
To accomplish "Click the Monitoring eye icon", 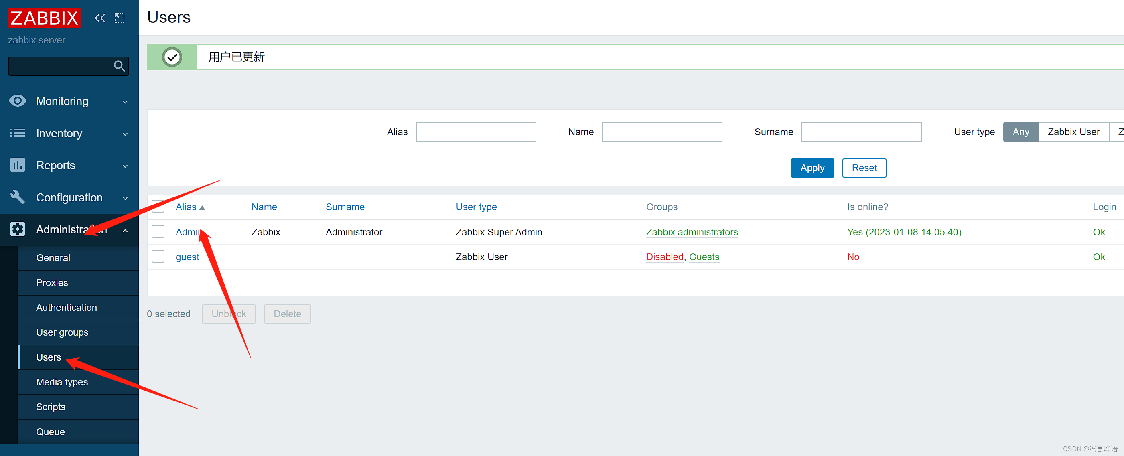I will tap(18, 101).
